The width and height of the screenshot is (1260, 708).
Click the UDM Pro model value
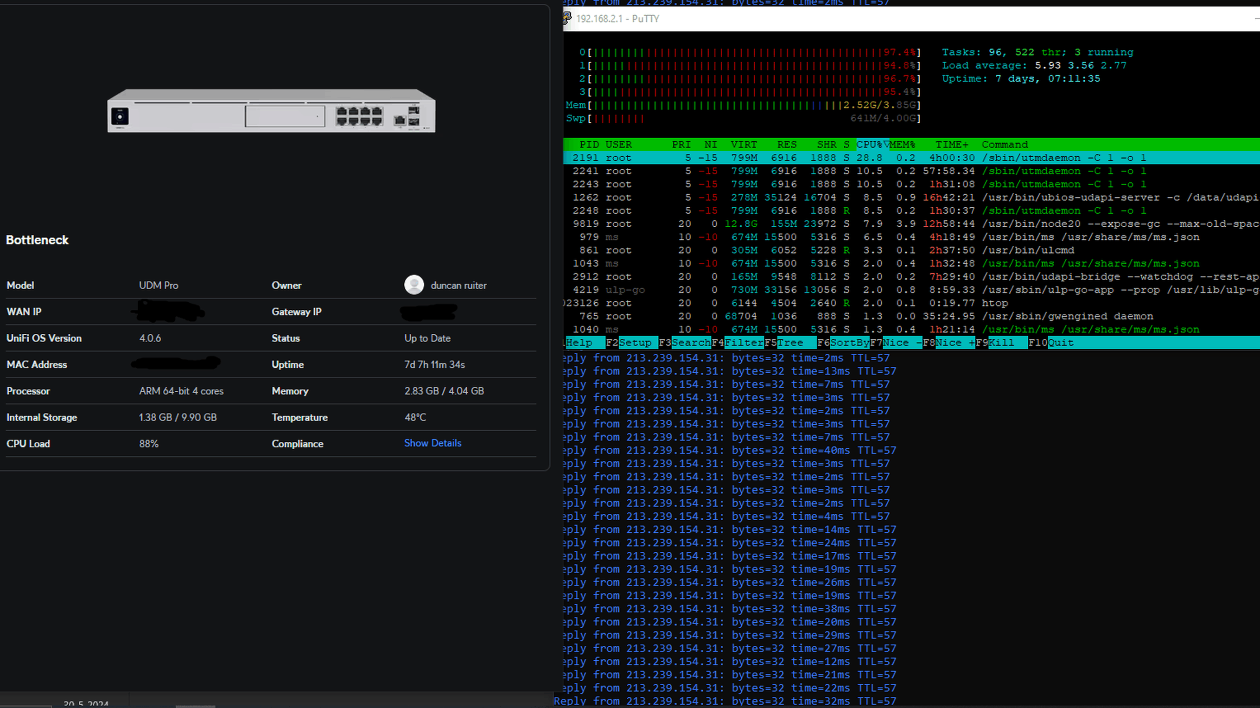coord(159,285)
